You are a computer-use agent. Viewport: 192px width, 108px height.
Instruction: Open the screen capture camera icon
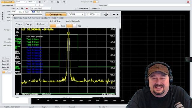[x=58, y=2]
